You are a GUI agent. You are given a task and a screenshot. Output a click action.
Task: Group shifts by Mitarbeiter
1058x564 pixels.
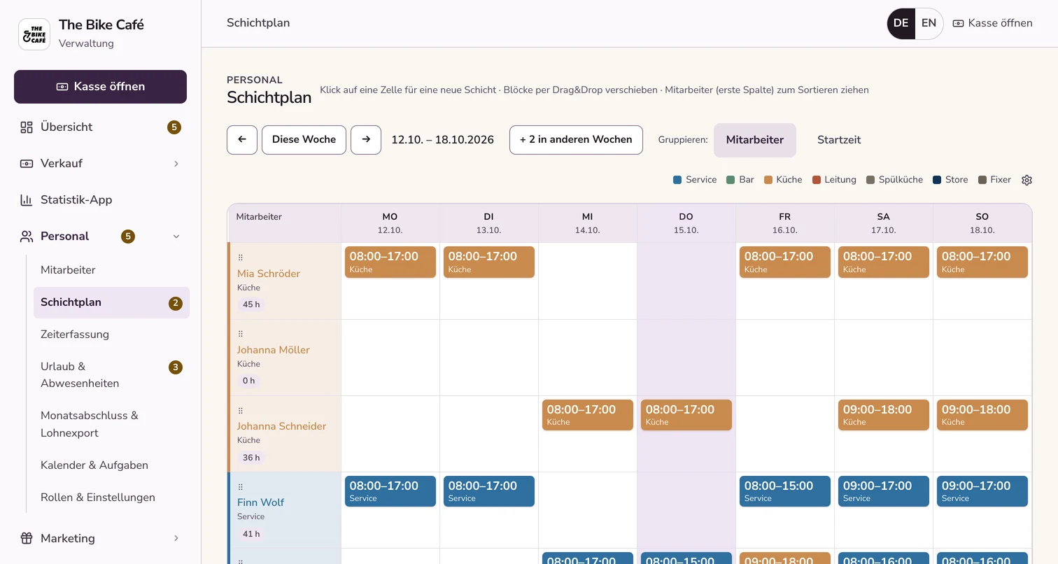click(x=755, y=140)
